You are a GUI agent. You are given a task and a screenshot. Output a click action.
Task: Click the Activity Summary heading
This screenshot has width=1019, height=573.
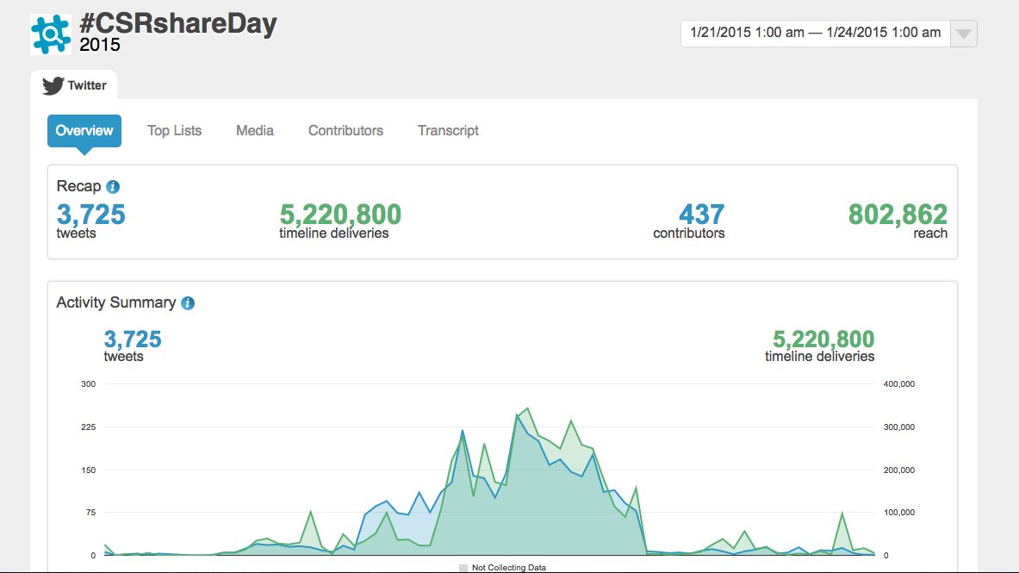(115, 302)
